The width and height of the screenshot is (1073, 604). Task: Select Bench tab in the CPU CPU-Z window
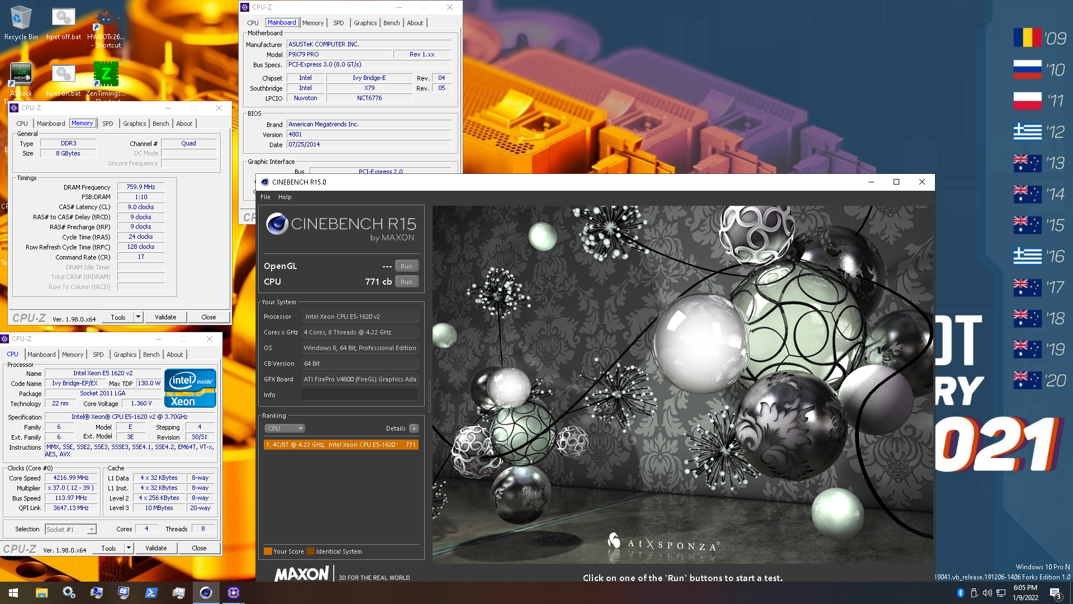coord(151,355)
